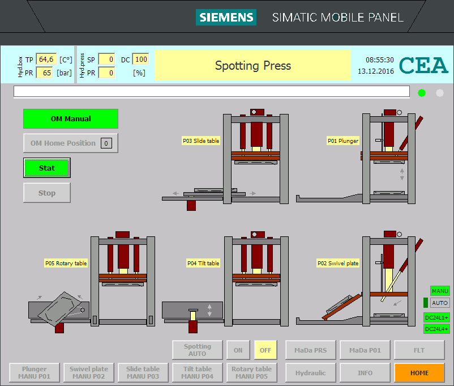Click the DC24L4+ status indicator
This screenshot has height=386, width=454.
(436, 329)
